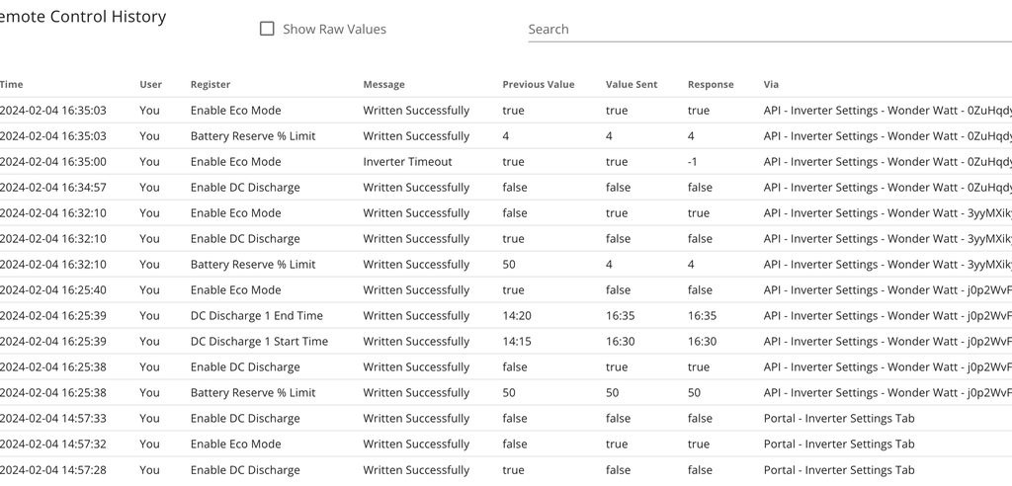The width and height of the screenshot is (1012, 486).
Task: Enable the Show Raw Values checkbox
Action: tap(267, 30)
